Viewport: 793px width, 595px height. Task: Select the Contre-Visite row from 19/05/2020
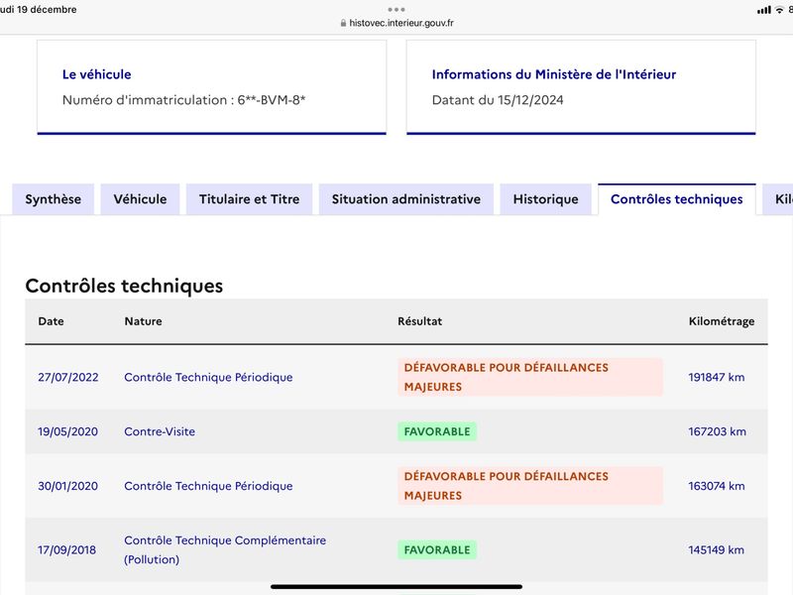tap(396, 431)
